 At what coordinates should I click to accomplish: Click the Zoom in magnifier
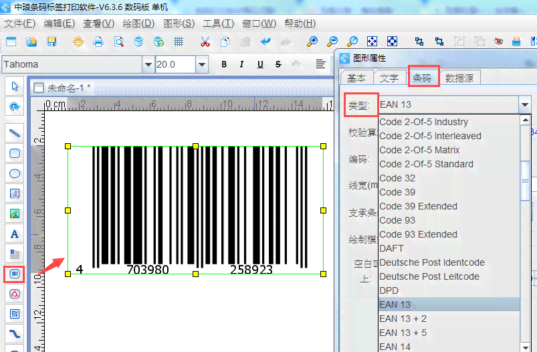[x=312, y=41]
